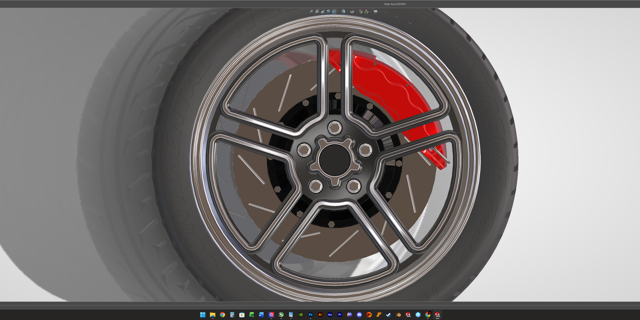Screen dimensions: 640x320
Task: Expand the Apply Scene dropdown arrow
Action: pos(371,12)
